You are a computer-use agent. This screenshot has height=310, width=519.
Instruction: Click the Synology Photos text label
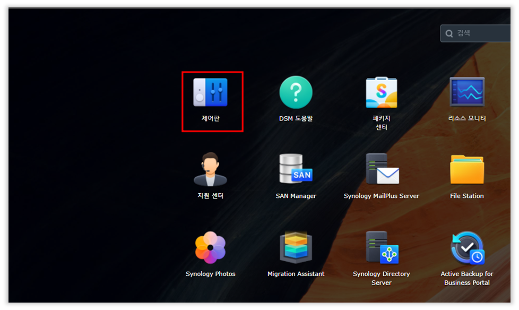click(211, 274)
